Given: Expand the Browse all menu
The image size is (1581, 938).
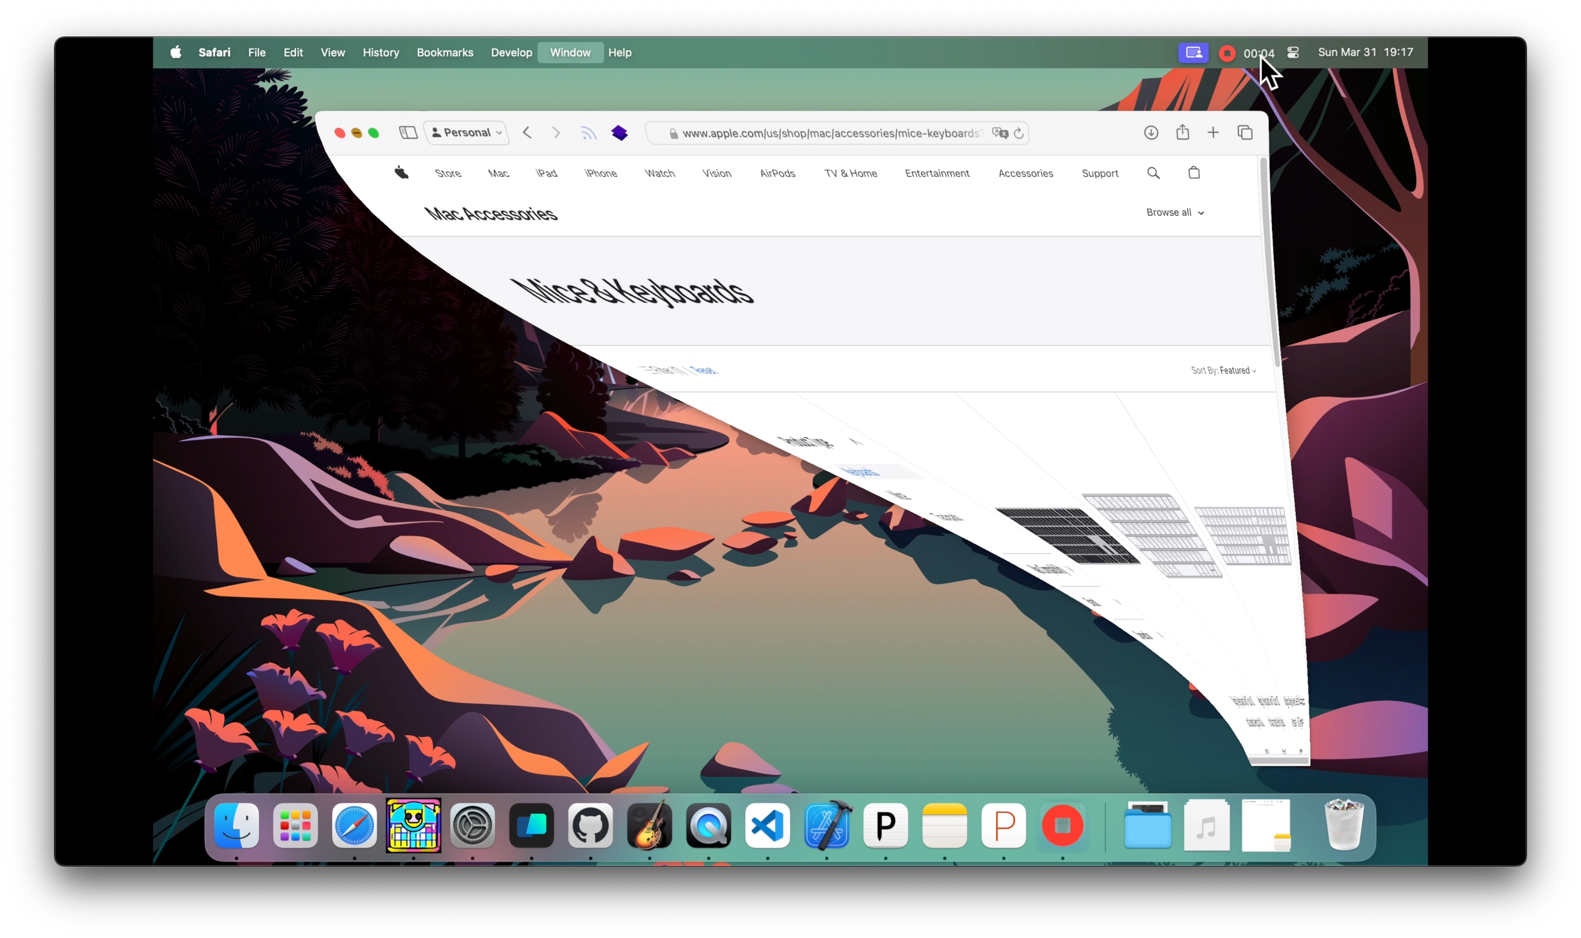Looking at the screenshot, I should click(x=1175, y=213).
